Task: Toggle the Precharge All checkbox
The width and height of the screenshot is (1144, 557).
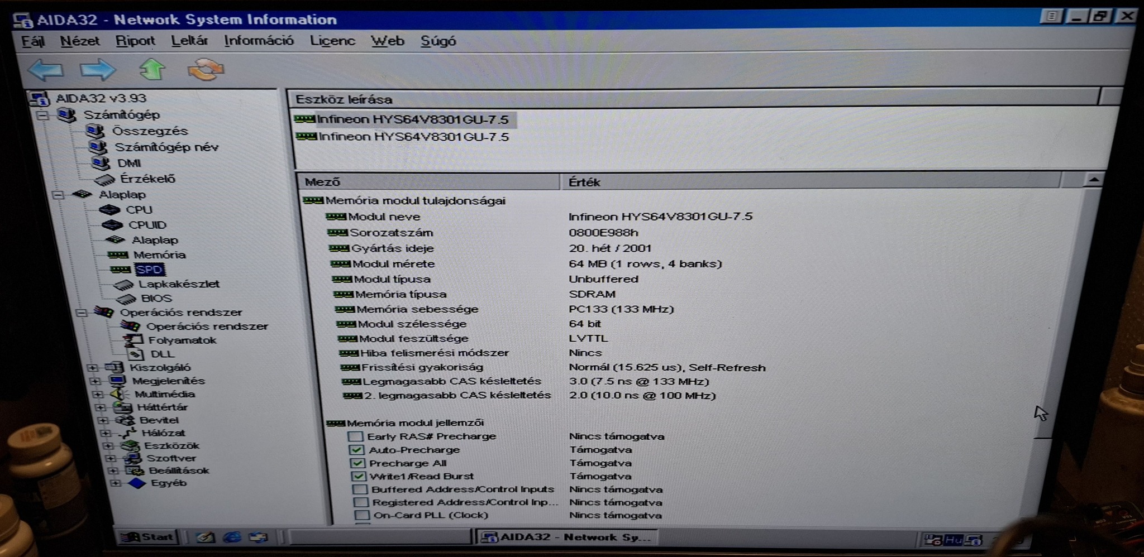Action: (x=358, y=463)
